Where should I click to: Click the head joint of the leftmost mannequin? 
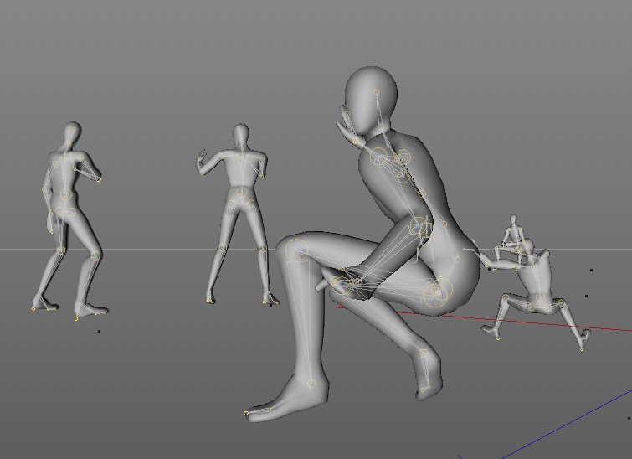[x=75, y=130]
